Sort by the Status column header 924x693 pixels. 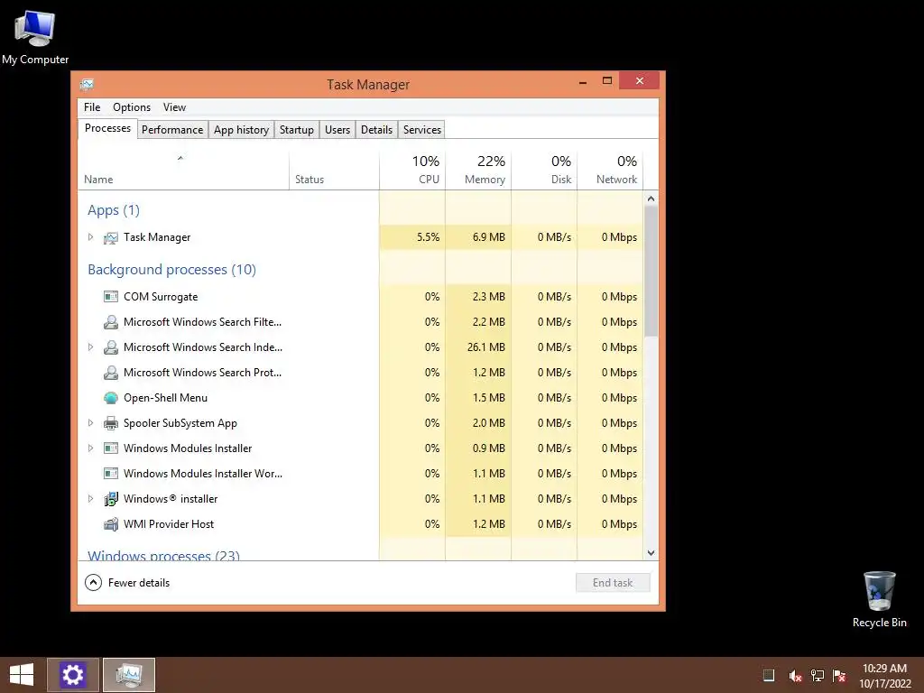[334, 171]
